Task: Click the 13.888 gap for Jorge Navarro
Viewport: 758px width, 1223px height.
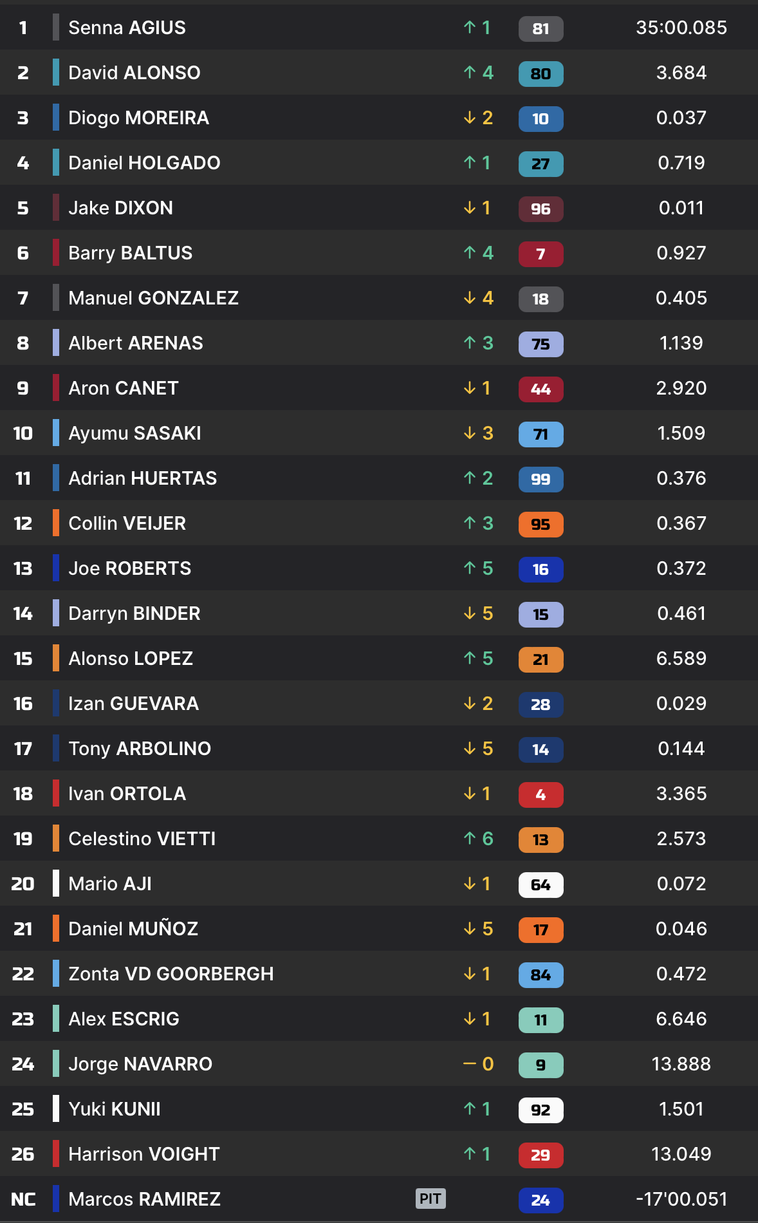Action: 681,1064
